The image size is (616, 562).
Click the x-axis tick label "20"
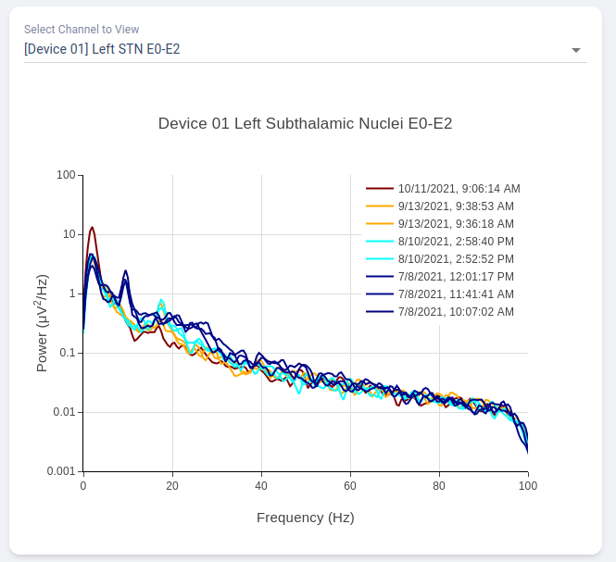click(x=172, y=485)
